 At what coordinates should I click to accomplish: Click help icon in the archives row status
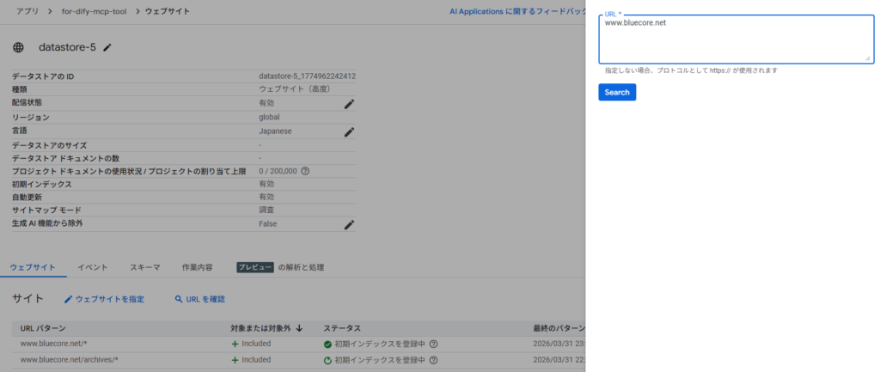pyautogui.click(x=434, y=360)
